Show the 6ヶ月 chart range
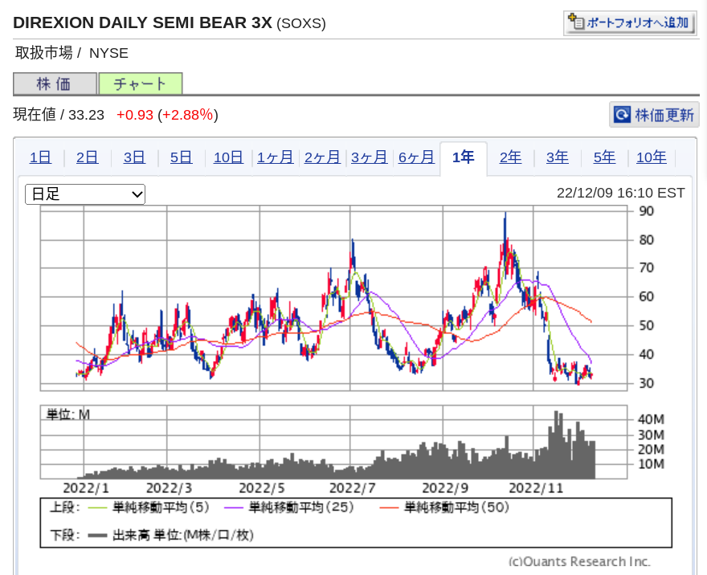707x575 pixels. [x=416, y=157]
